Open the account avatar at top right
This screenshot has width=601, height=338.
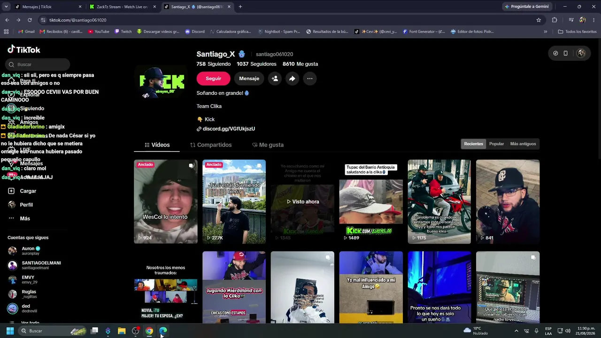pyautogui.click(x=581, y=53)
